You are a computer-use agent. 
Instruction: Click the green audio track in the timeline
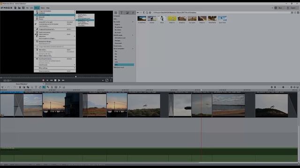pyautogui.click(x=149, y=154)
